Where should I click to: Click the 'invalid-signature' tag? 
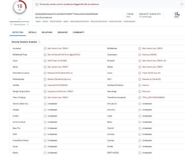pyautogui.click(x=129, y=21)
